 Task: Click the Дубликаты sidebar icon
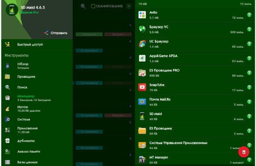click(8, 141)
